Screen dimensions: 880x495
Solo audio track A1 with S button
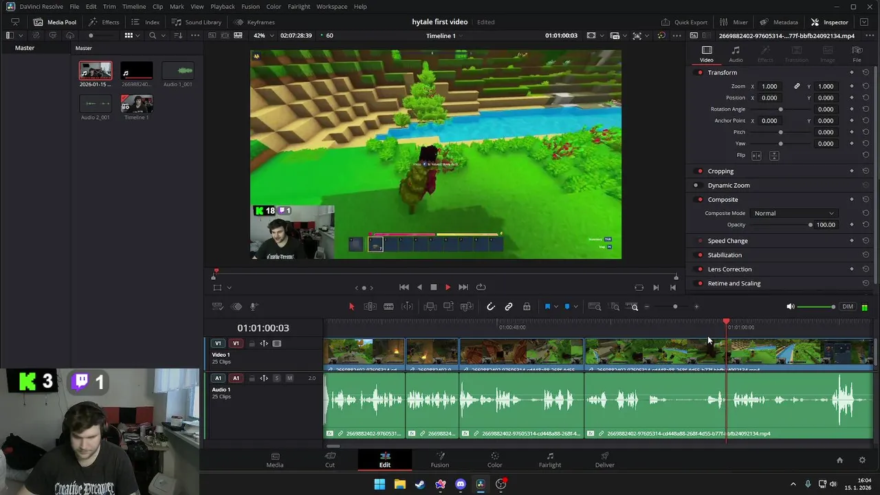[x=277, y=378]
